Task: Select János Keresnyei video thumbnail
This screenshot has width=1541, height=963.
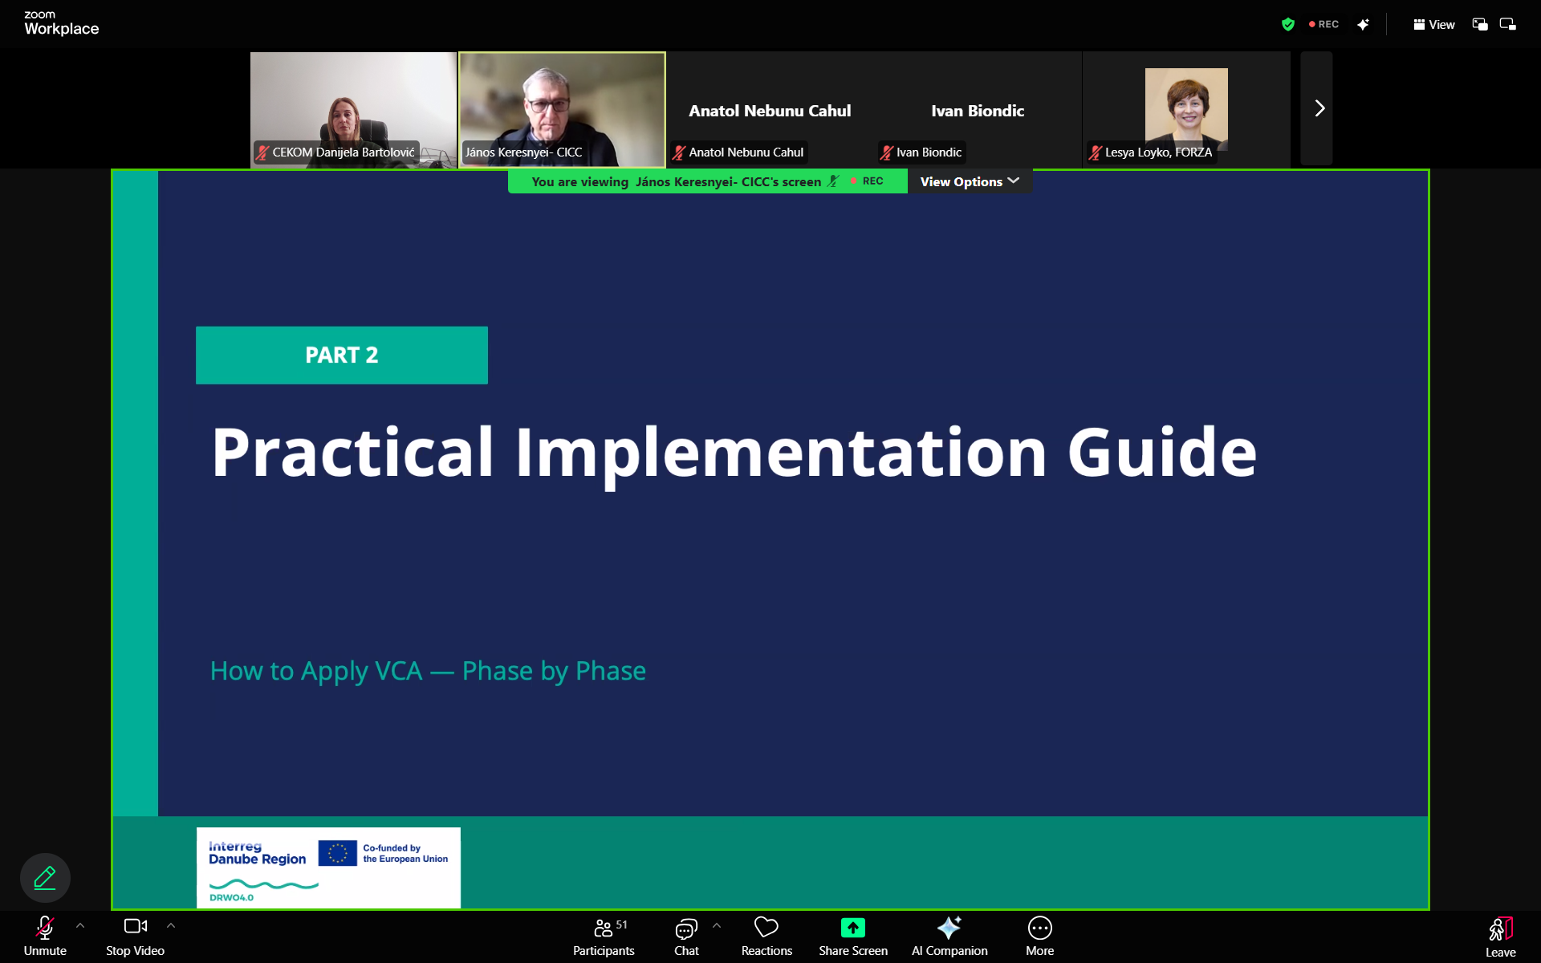Action: [x=562, y=108]
